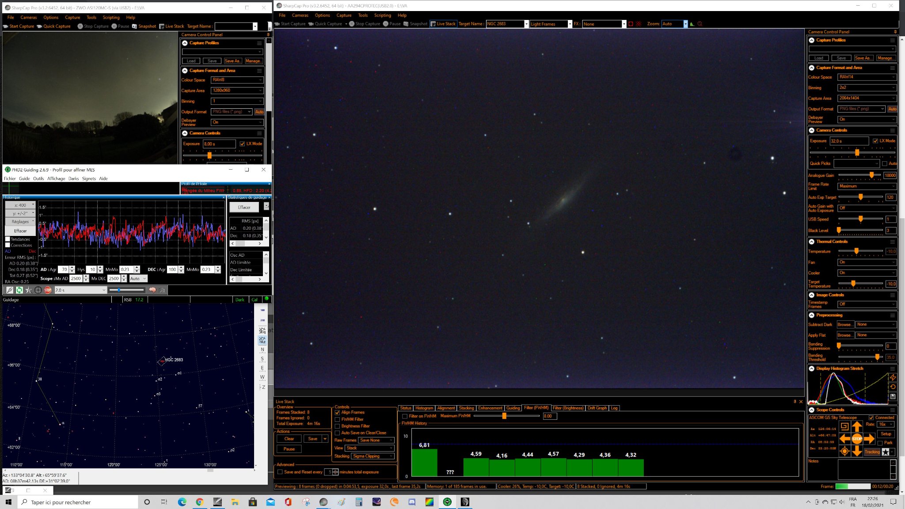Click the Live Stack Clear button
Screen dimensions: 905x509
289,439
